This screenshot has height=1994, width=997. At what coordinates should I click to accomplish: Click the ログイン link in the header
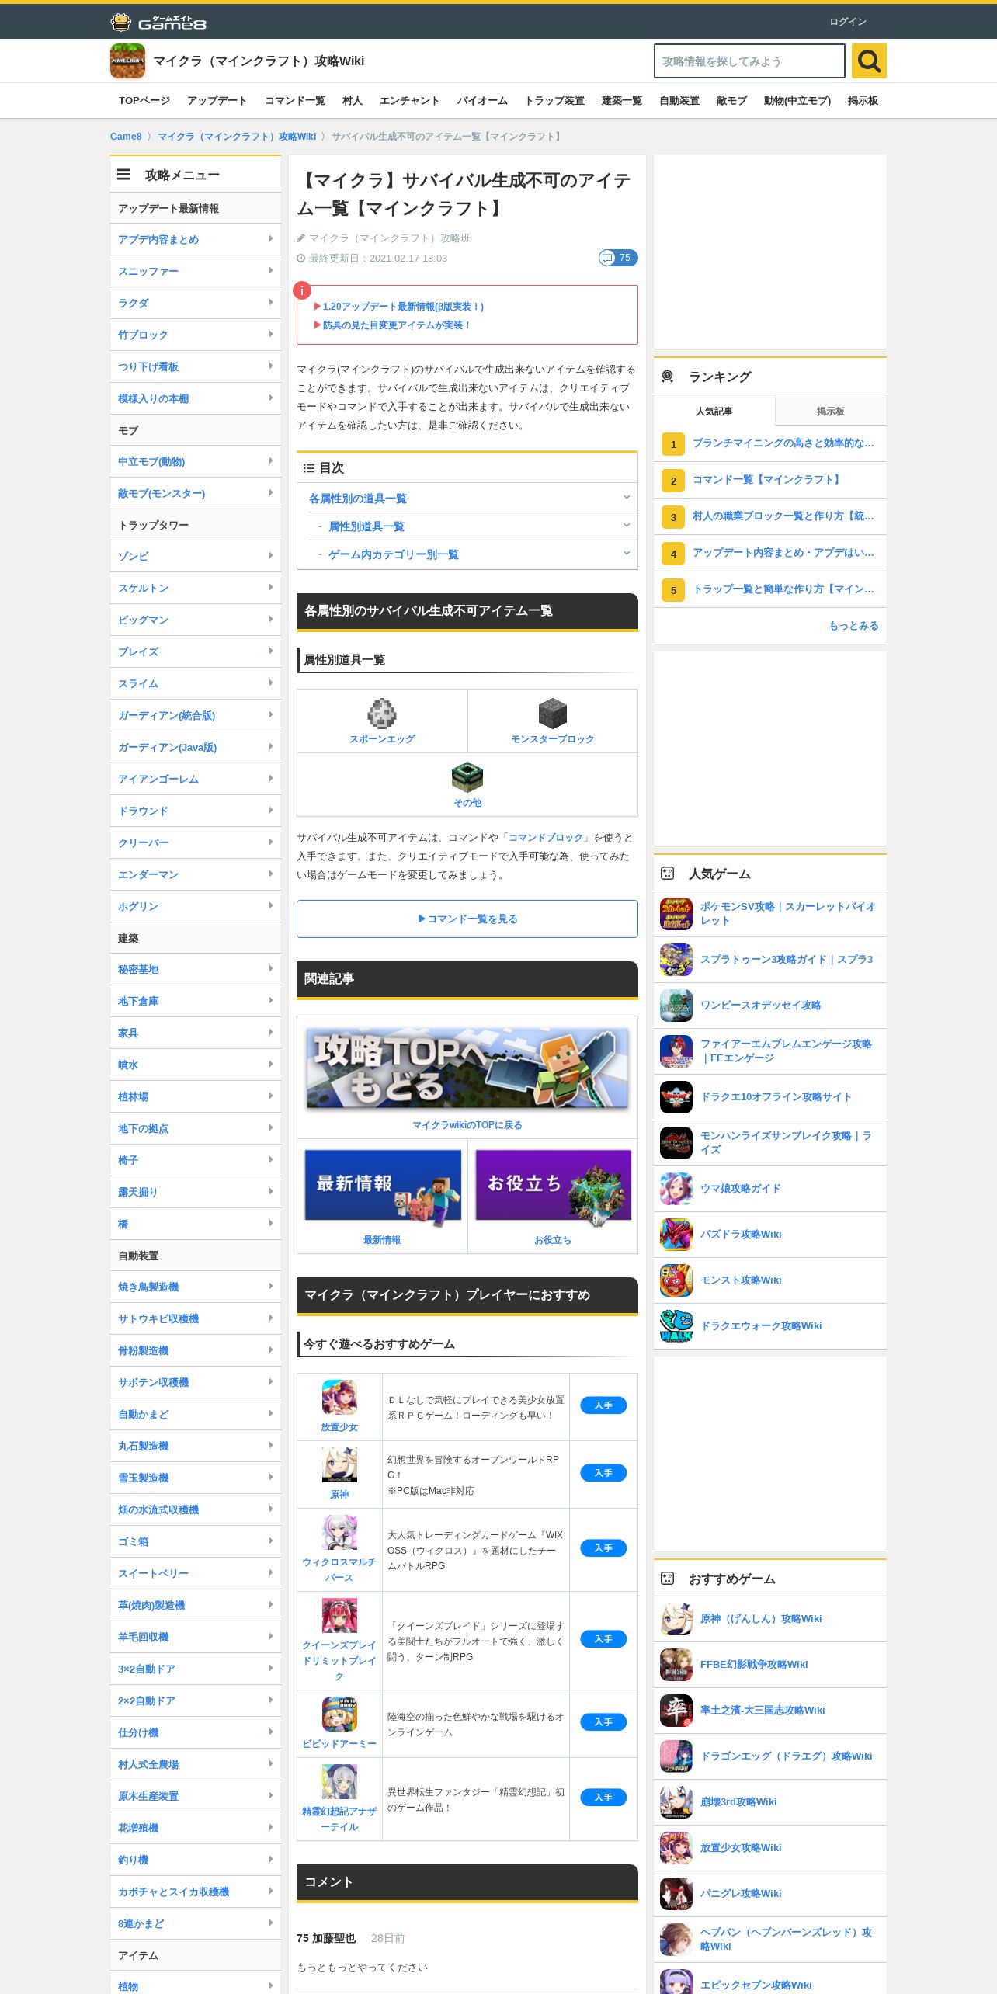click(x=848, y=22)
